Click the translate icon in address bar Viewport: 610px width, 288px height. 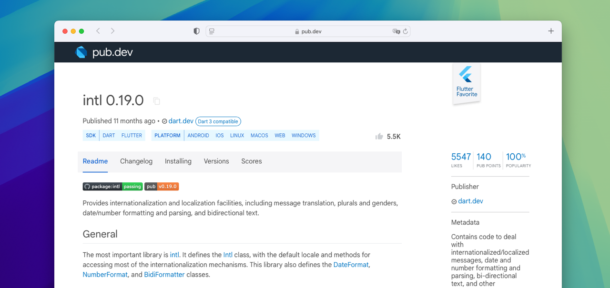click(396, 31)
